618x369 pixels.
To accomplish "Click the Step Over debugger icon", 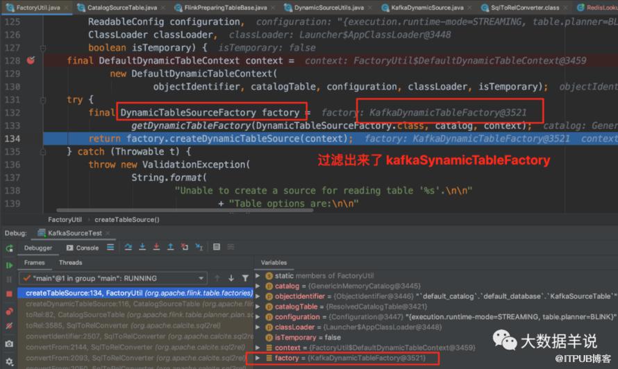I will [128, 247].
